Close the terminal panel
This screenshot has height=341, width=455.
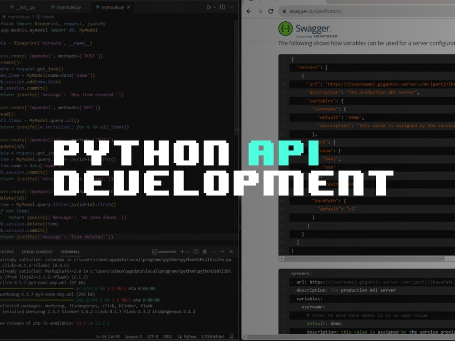point(231,252)
